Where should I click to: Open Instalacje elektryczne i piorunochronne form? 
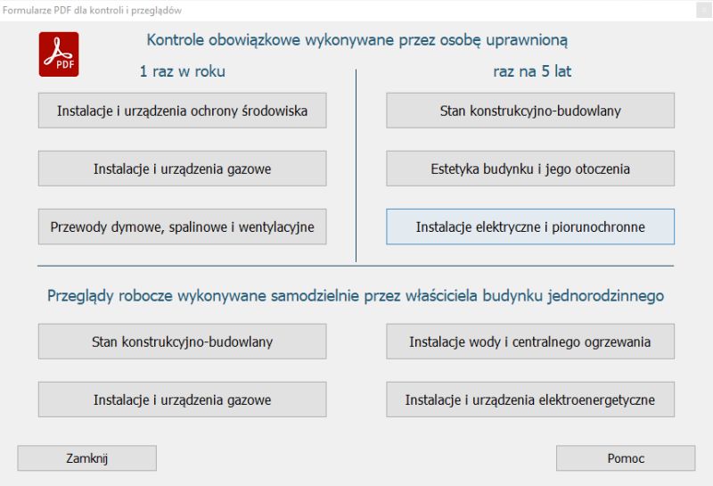coord(530,227)
